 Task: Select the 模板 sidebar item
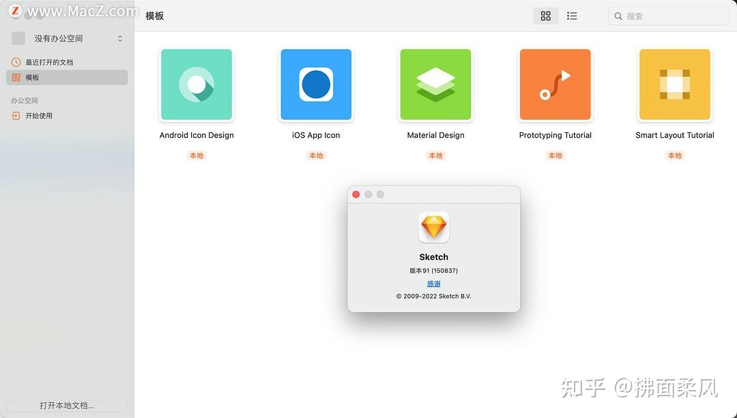tap(67, 78)
